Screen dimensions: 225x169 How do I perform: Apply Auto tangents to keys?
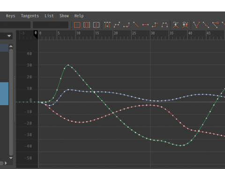(107, 25)
